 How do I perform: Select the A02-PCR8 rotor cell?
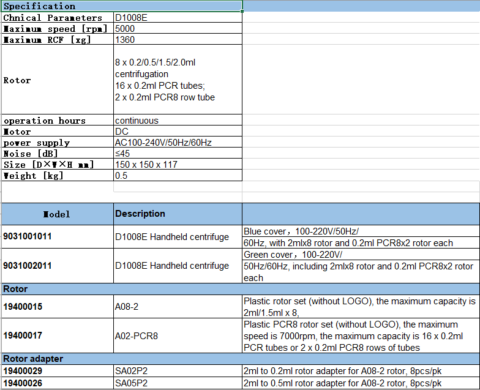click(x=178, y=336)
